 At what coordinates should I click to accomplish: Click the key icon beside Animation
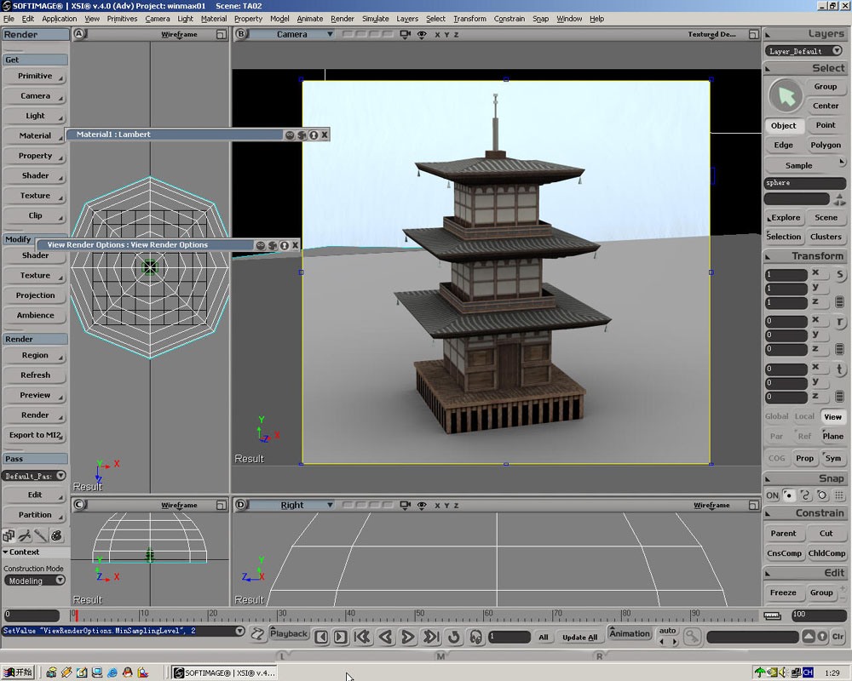692,637
